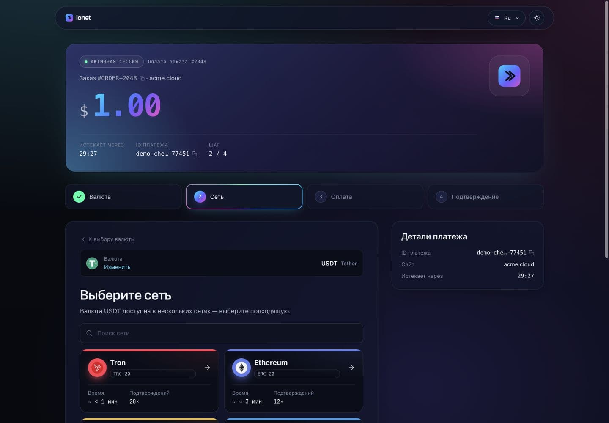Select the Сеть step
This screenshot has height=423, width=609.
pyautogui.click(x=244, y=197)
